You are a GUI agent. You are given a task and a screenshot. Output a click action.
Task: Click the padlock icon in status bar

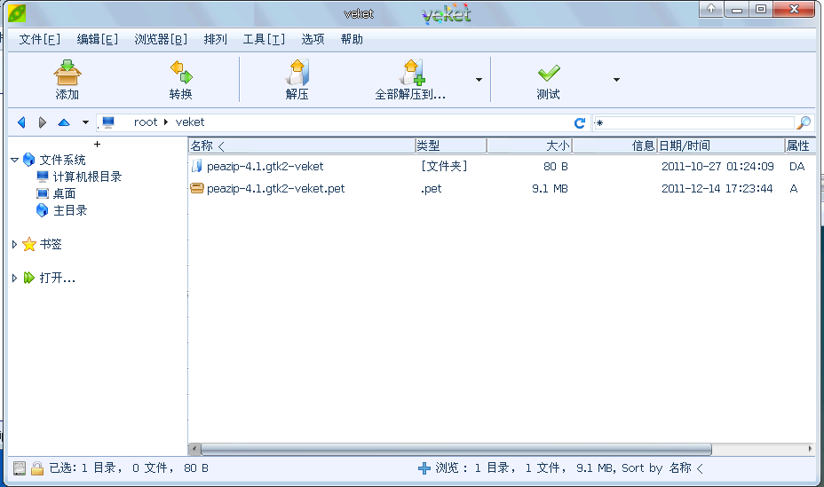tap(36, 468)
